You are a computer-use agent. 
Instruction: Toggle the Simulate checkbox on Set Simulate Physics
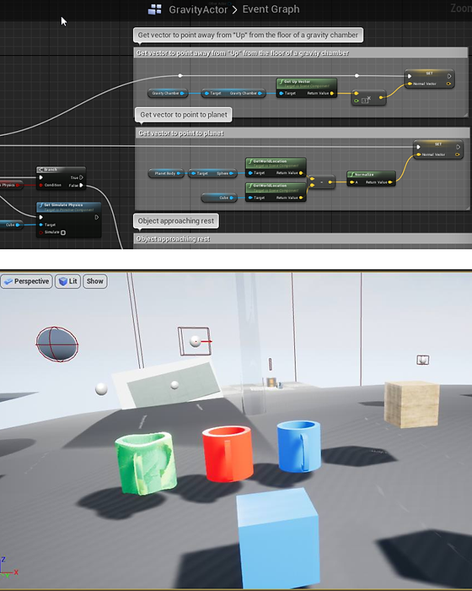click(63, 232)
